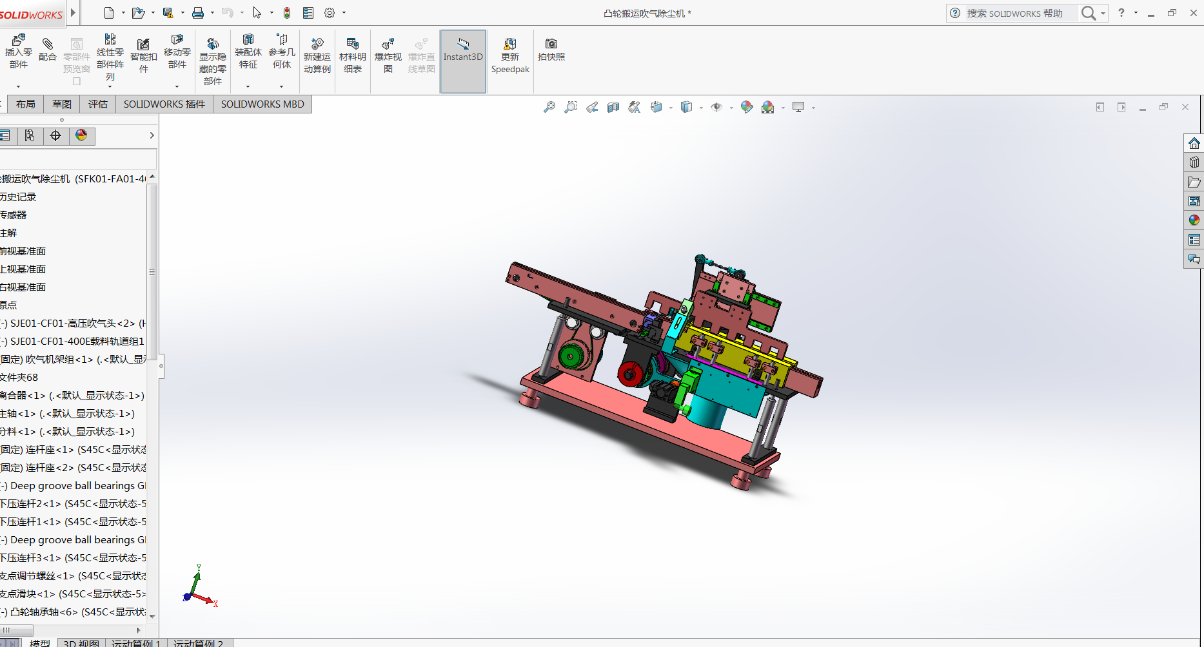Take a Snapshot (拍快照)
Screen dimensions: 1204x647
551,50
